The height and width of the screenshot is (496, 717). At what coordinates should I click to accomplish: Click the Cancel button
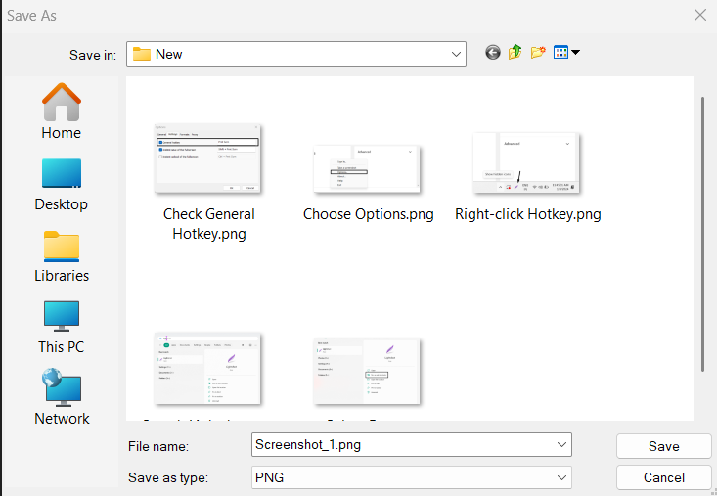(x=663, y=477)
